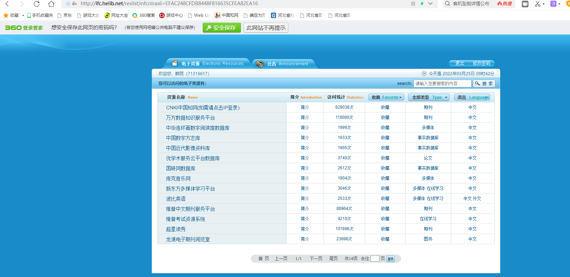This screenshot has width=570, height=277.
Task: Click the grid icon in address bar
Action: 413,3
